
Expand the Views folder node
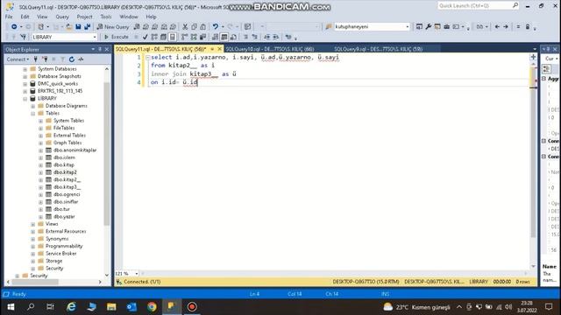[x=33, y=224]
